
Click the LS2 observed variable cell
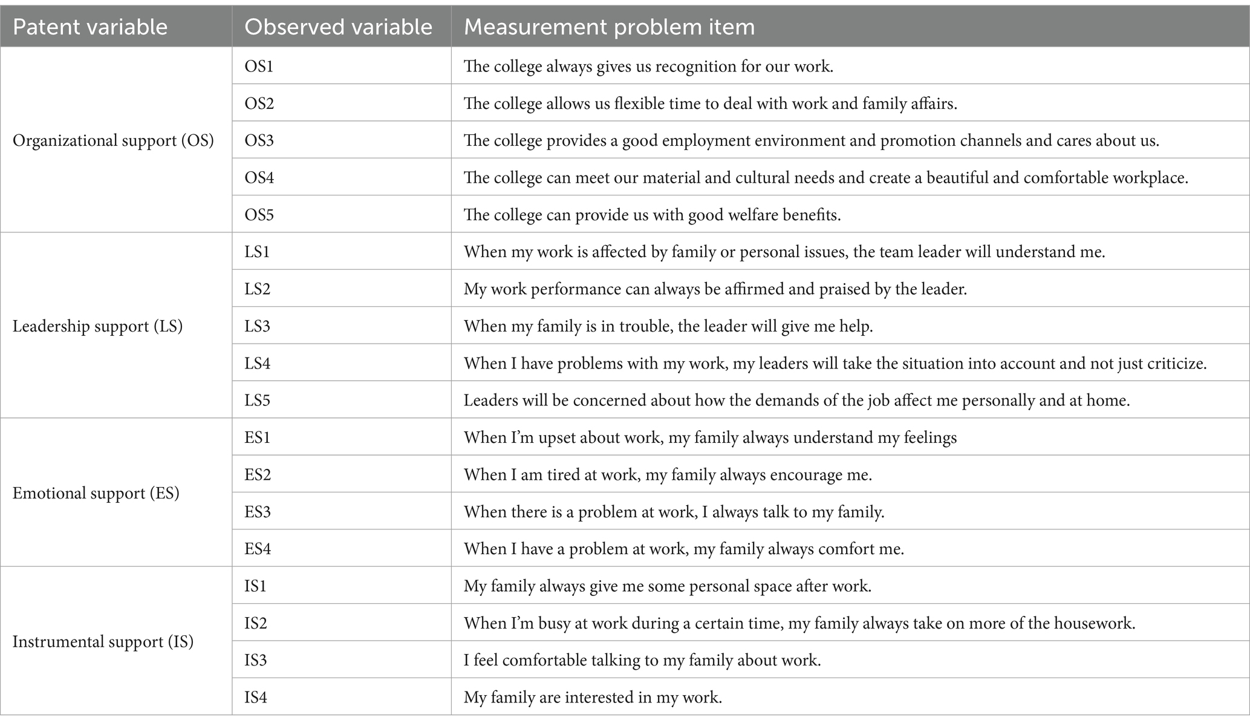pos(342,289)
